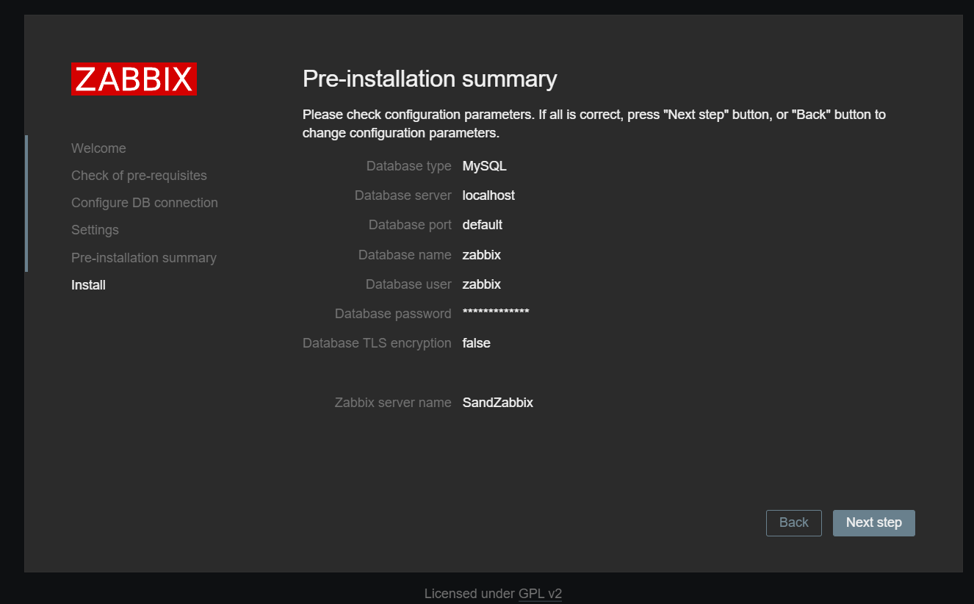Viewport: 974px width, 604px height.
Task: Click the ZABBIX logo
Action: coord(134,79)
